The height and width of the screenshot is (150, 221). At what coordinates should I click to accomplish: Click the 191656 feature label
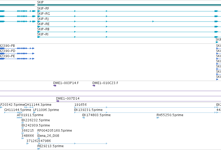81,105
